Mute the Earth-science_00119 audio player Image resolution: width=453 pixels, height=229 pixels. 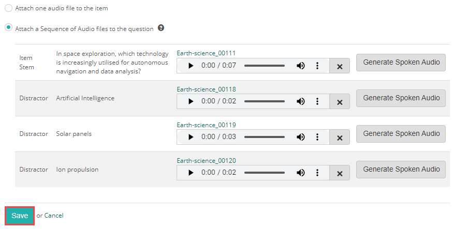[x=301, y=137]
